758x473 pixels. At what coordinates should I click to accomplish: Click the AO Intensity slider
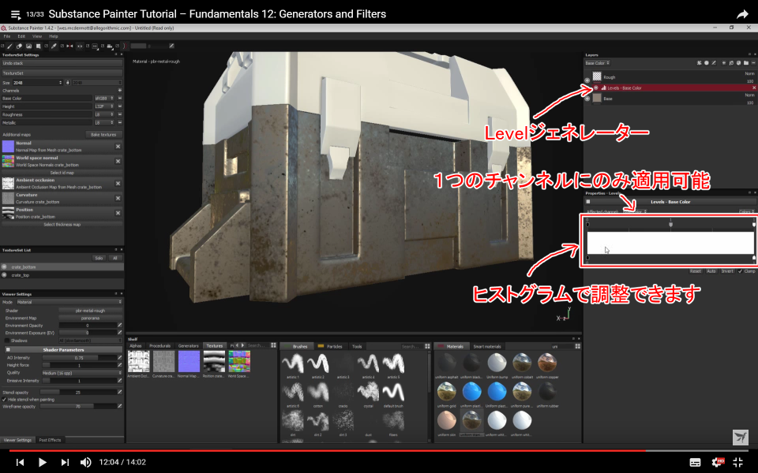click(79, 358)
